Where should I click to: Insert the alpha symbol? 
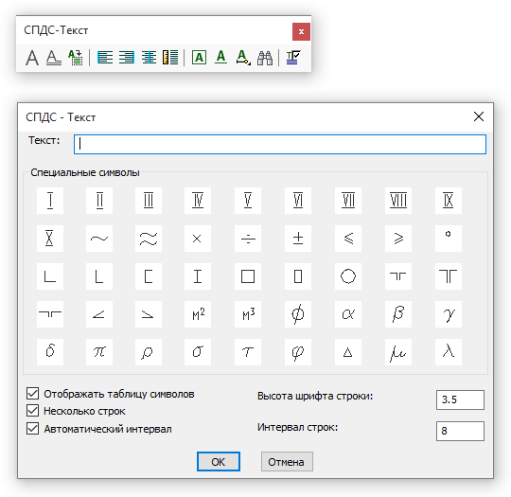click(x=348, y=314)
